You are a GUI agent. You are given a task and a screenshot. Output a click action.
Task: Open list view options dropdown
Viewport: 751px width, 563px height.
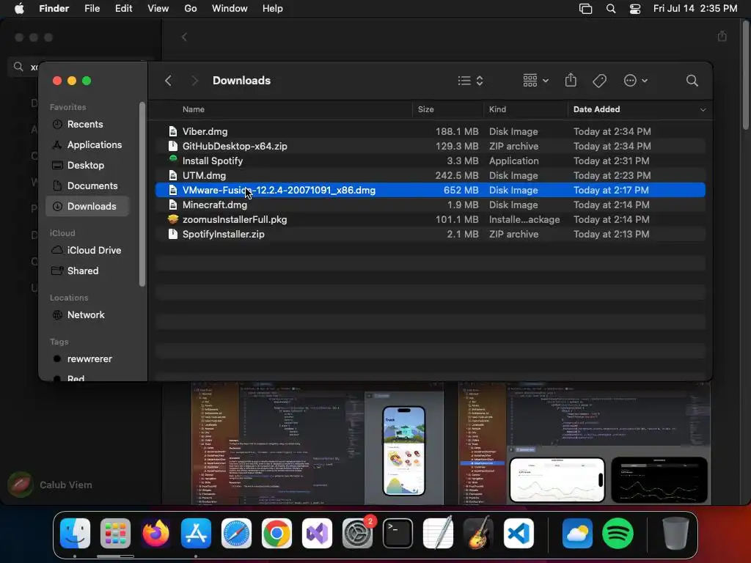(470, 81)
